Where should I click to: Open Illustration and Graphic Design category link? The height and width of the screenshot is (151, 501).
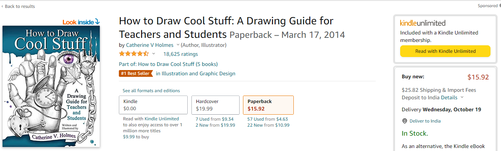[196, 73]
